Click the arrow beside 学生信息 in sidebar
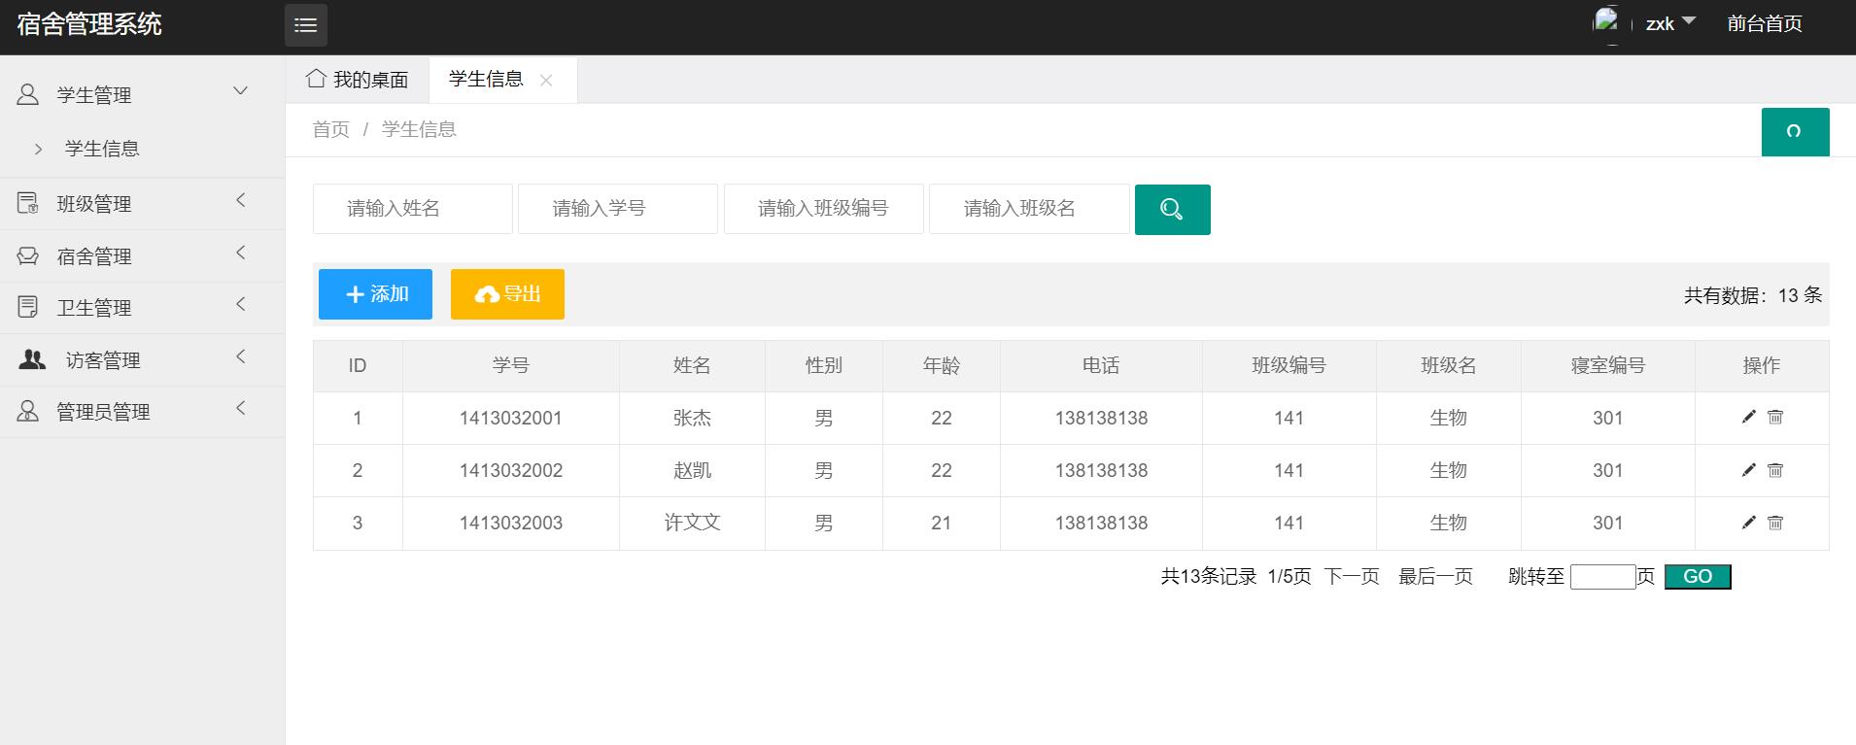Screen dimensions: 1856x745 click(38, 149)
